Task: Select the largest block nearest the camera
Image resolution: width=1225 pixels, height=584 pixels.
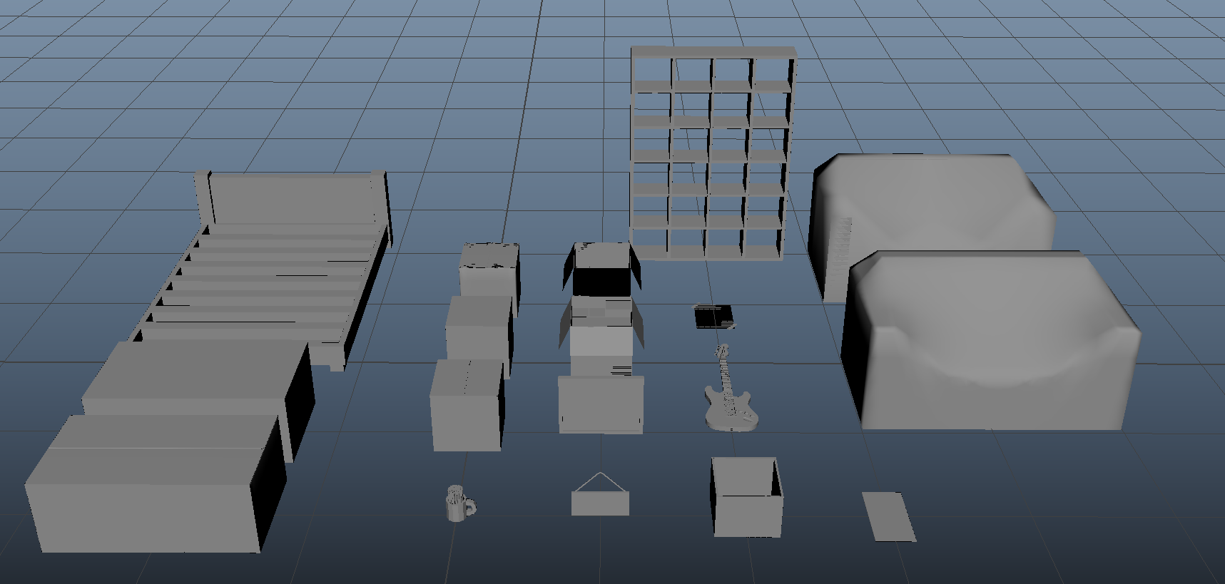Action: 156,485
